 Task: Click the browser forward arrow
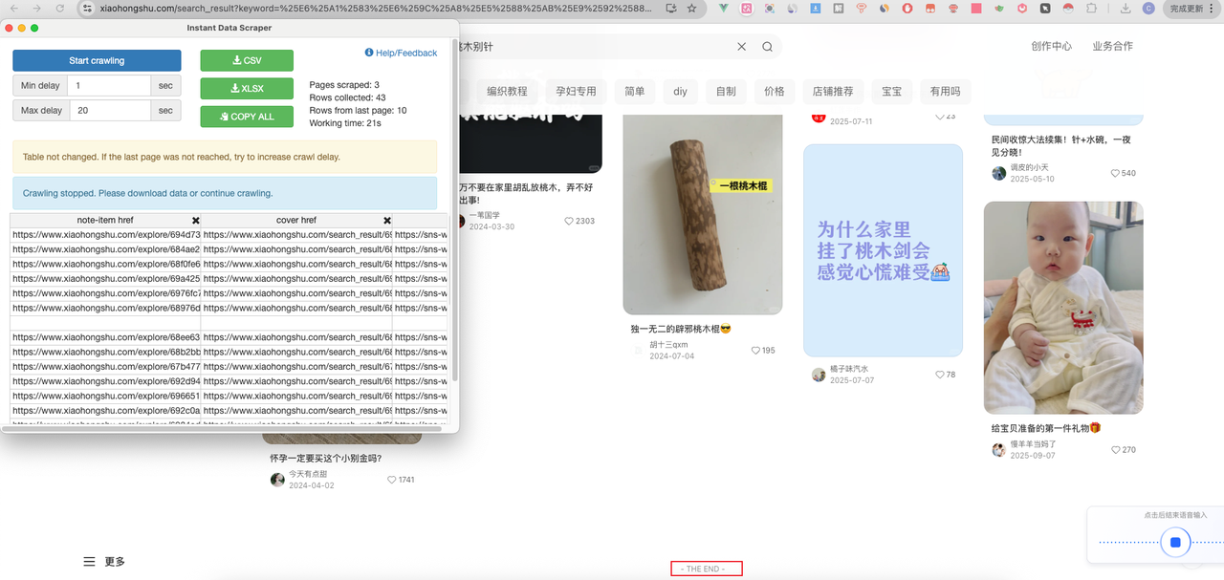point(35,8)
